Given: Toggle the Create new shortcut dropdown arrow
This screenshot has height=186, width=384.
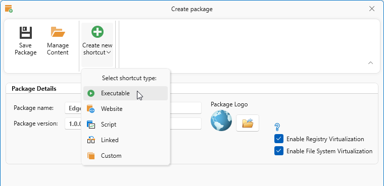Looking at the screenshot, I should 109,52.
